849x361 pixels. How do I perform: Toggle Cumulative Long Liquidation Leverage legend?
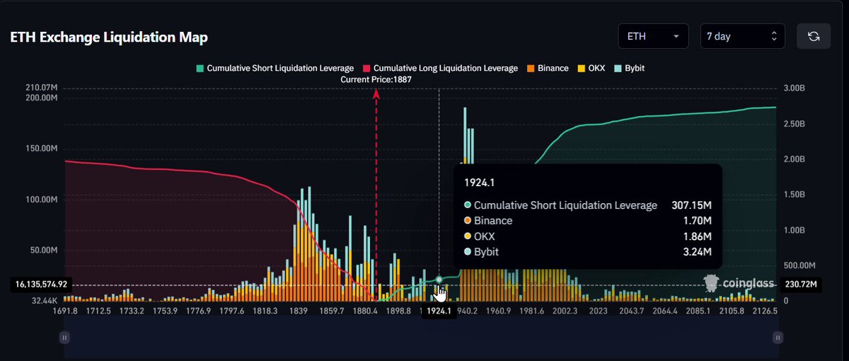pyautogui.click(x=439, y=69)
